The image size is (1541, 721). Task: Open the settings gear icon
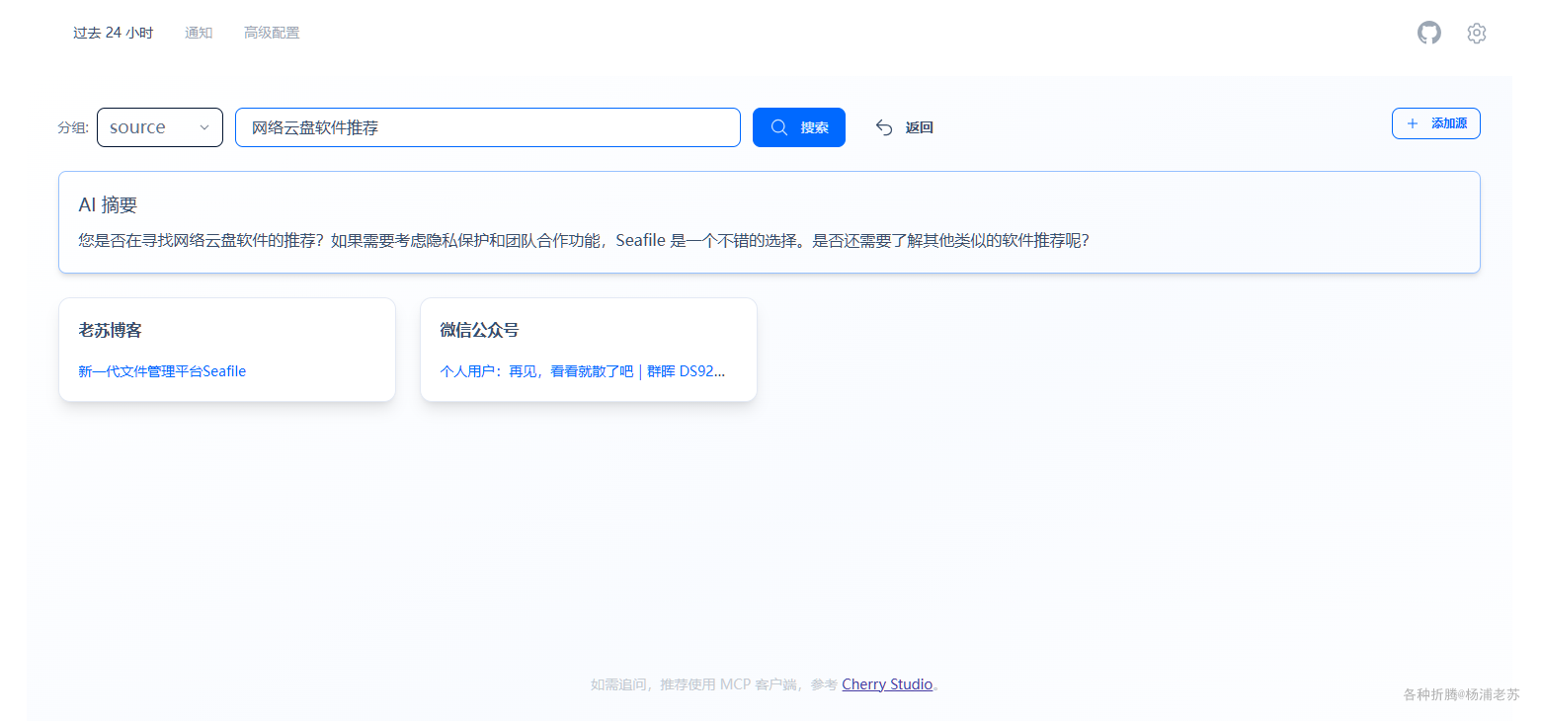pyautogui.click(x=1476, y=33)
